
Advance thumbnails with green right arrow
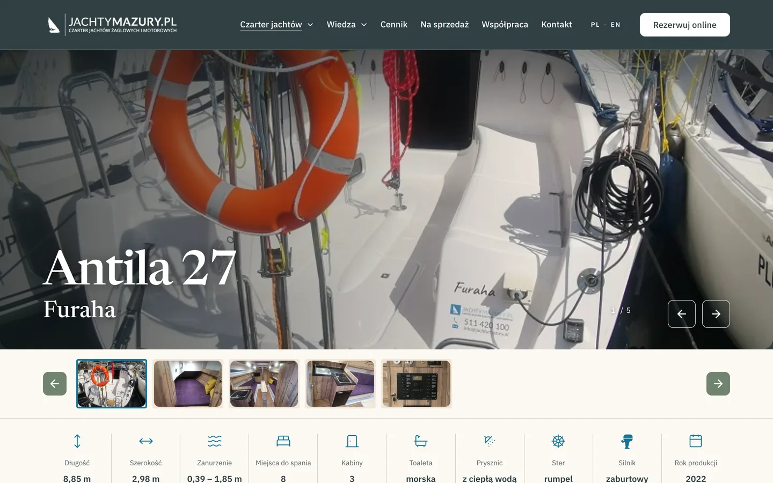click(x=718, y=384)
